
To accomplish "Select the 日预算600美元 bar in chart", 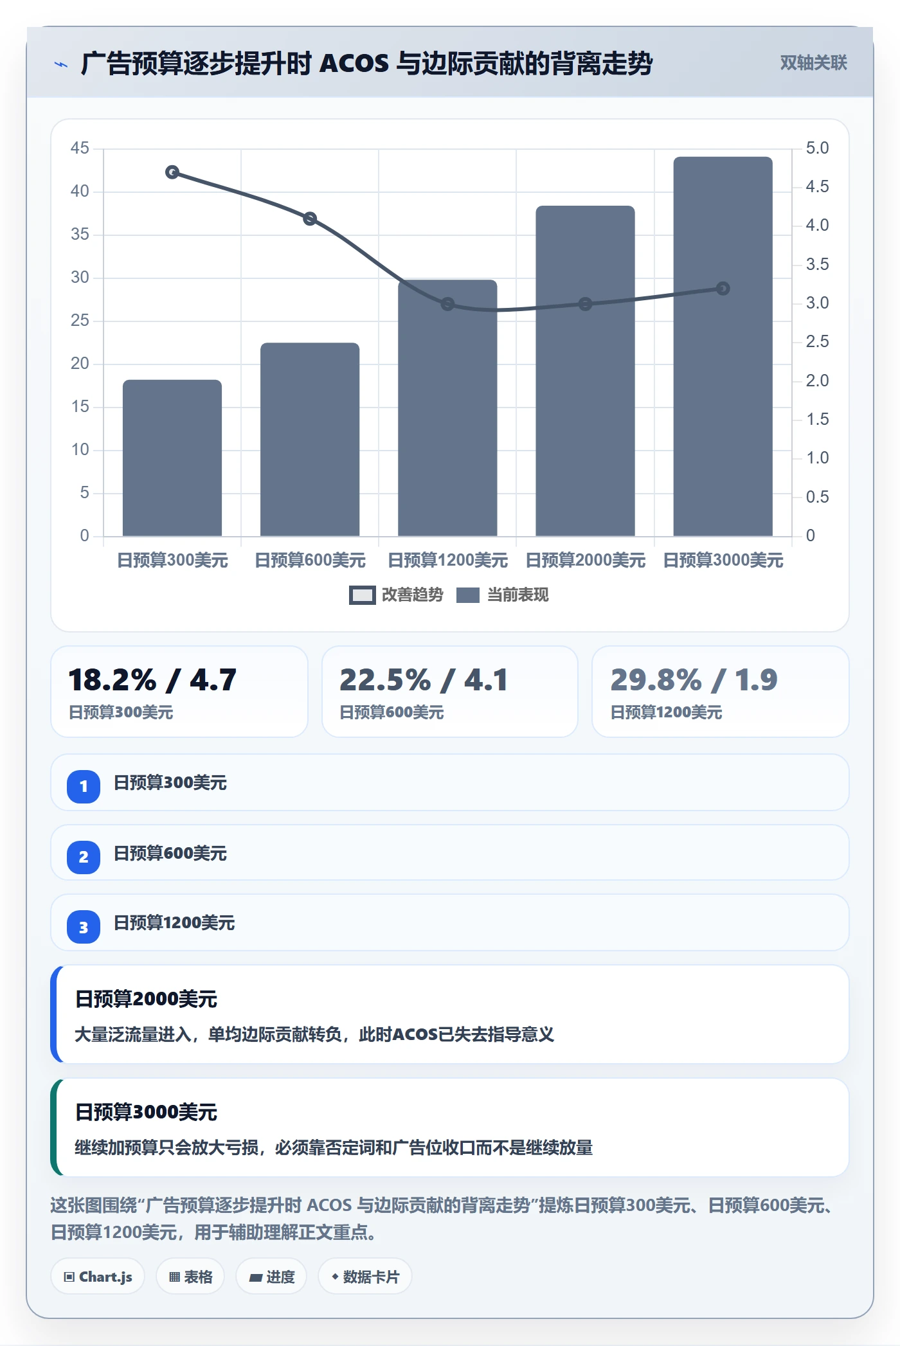I will (310, 439).
